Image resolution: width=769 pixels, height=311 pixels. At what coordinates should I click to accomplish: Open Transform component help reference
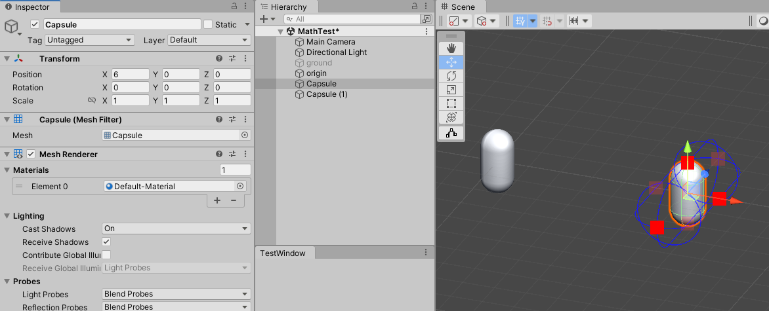pyautogui.click(x=219, y=58)
